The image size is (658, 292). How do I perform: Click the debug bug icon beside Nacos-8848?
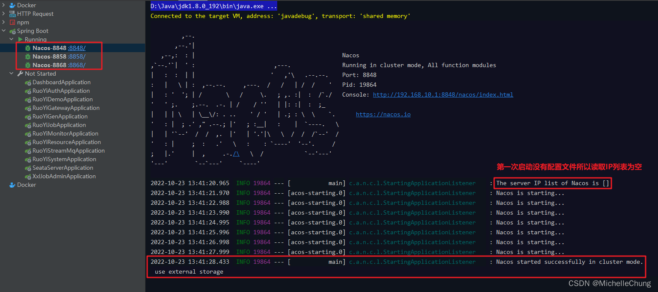[28, 48]
